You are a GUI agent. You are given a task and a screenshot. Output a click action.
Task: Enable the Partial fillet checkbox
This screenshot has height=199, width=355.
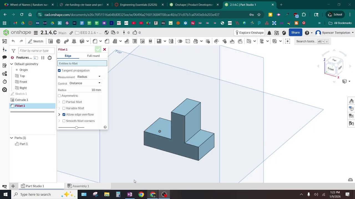point(64,102)
